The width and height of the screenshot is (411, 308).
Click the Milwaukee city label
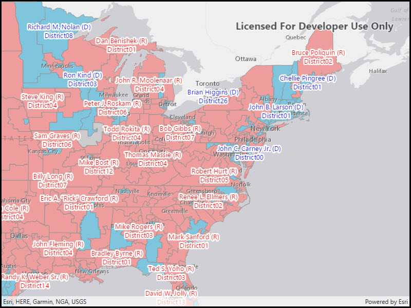114,94
